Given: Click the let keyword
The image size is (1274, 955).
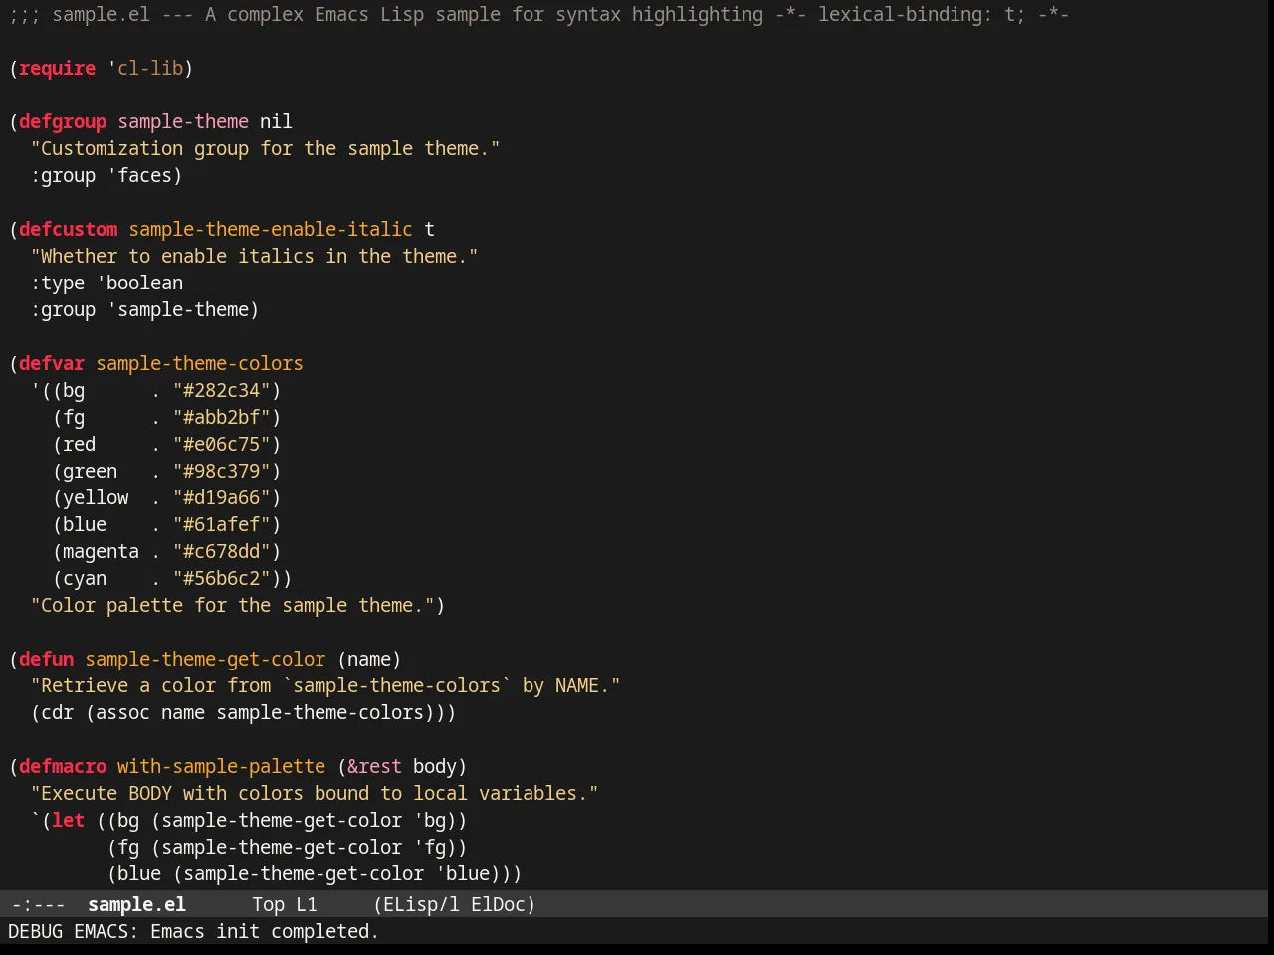Looking at the screenshot, I should [68, 820].
